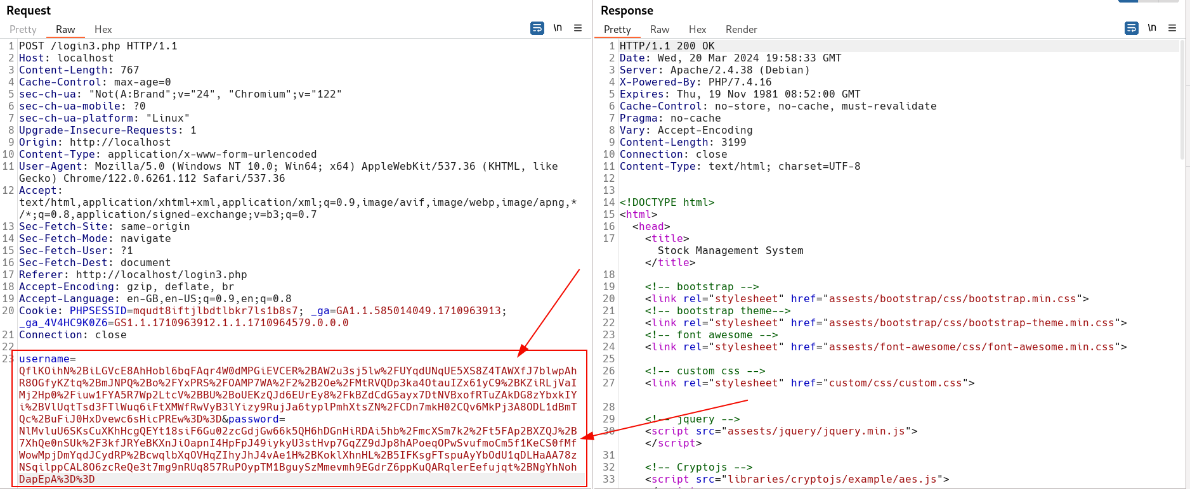This screenshot has height=489, width=1190.
Task: Click the 'Response' panel heading
Action: point(627,11)
